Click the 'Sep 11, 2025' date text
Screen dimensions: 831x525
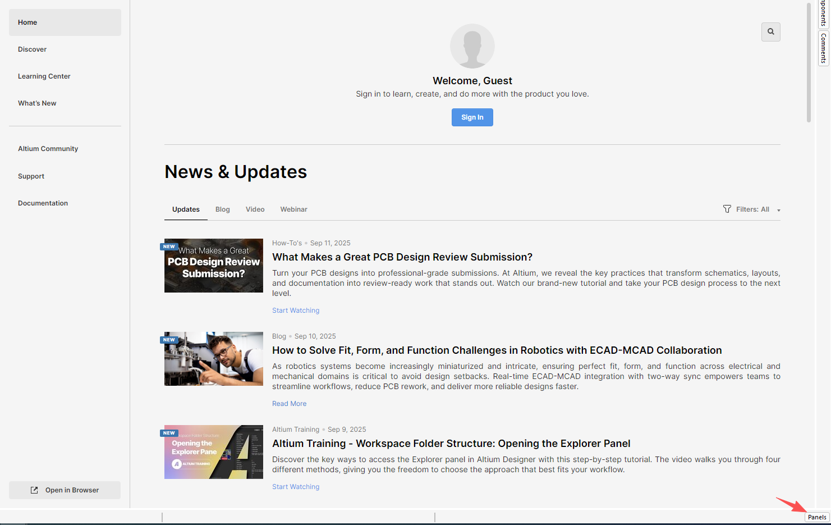330,243
